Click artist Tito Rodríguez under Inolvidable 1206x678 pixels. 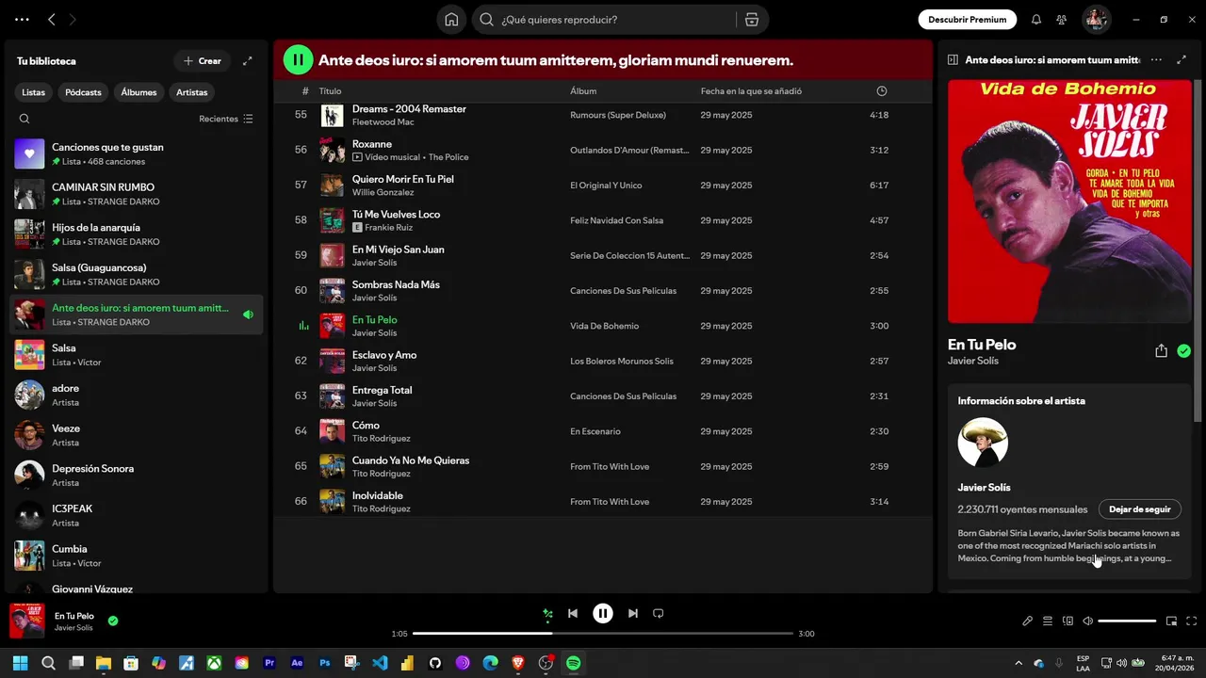[382, 508]
